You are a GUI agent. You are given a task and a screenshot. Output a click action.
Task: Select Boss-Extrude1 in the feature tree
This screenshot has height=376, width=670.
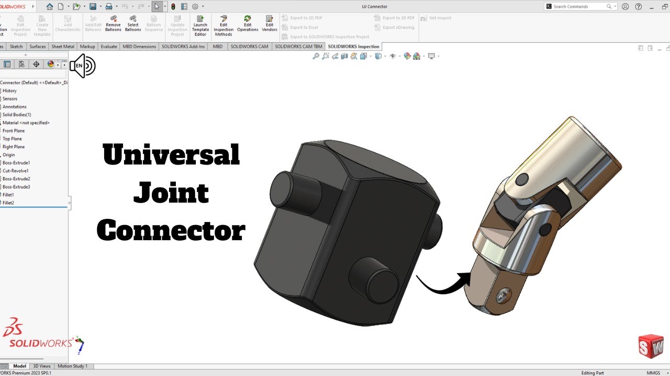[16, 163]
